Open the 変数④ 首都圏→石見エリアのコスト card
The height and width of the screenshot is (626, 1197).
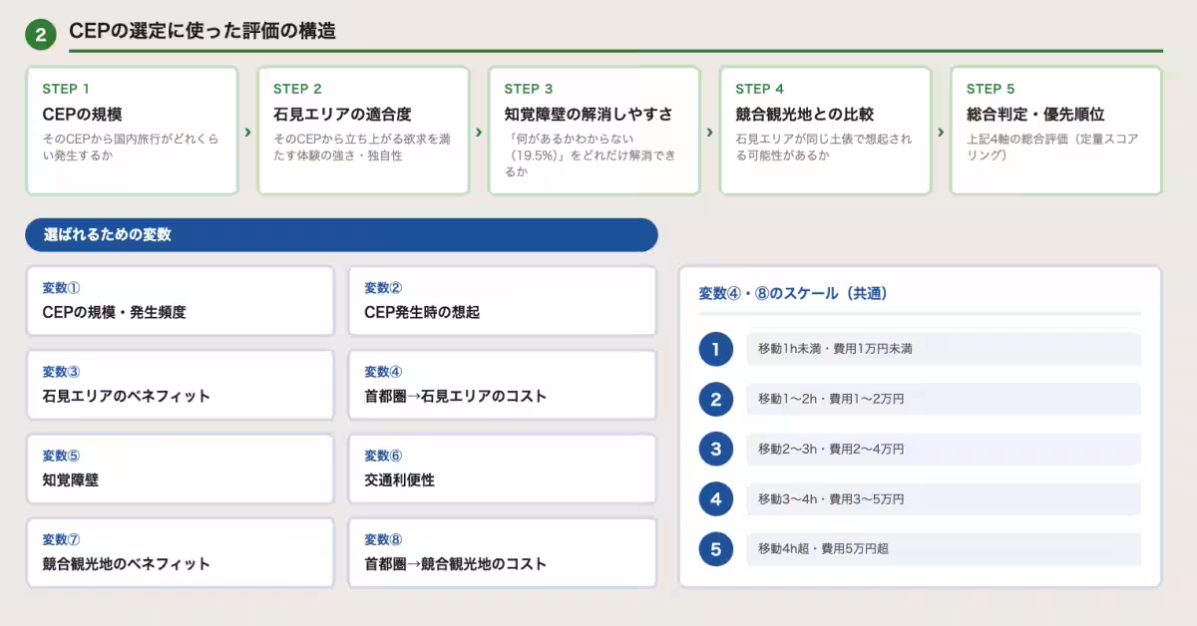click(x=503, y=385)
